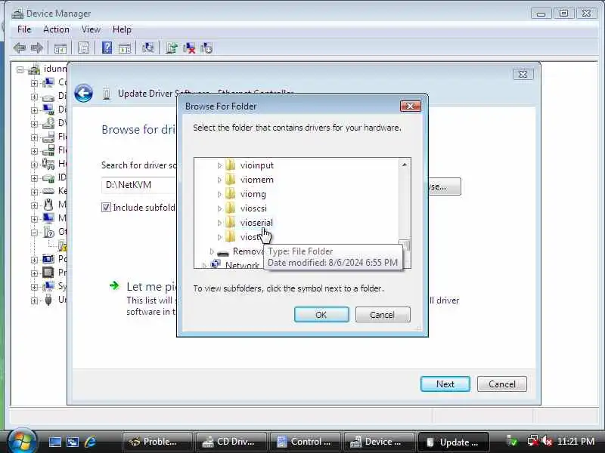Click the muted volume tray icon

[546, 441]
